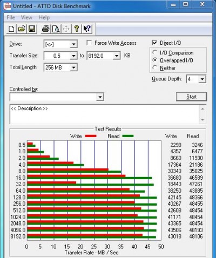
Task: Click the grayed four-arrow move icon
Action: (x=66, y=29)
